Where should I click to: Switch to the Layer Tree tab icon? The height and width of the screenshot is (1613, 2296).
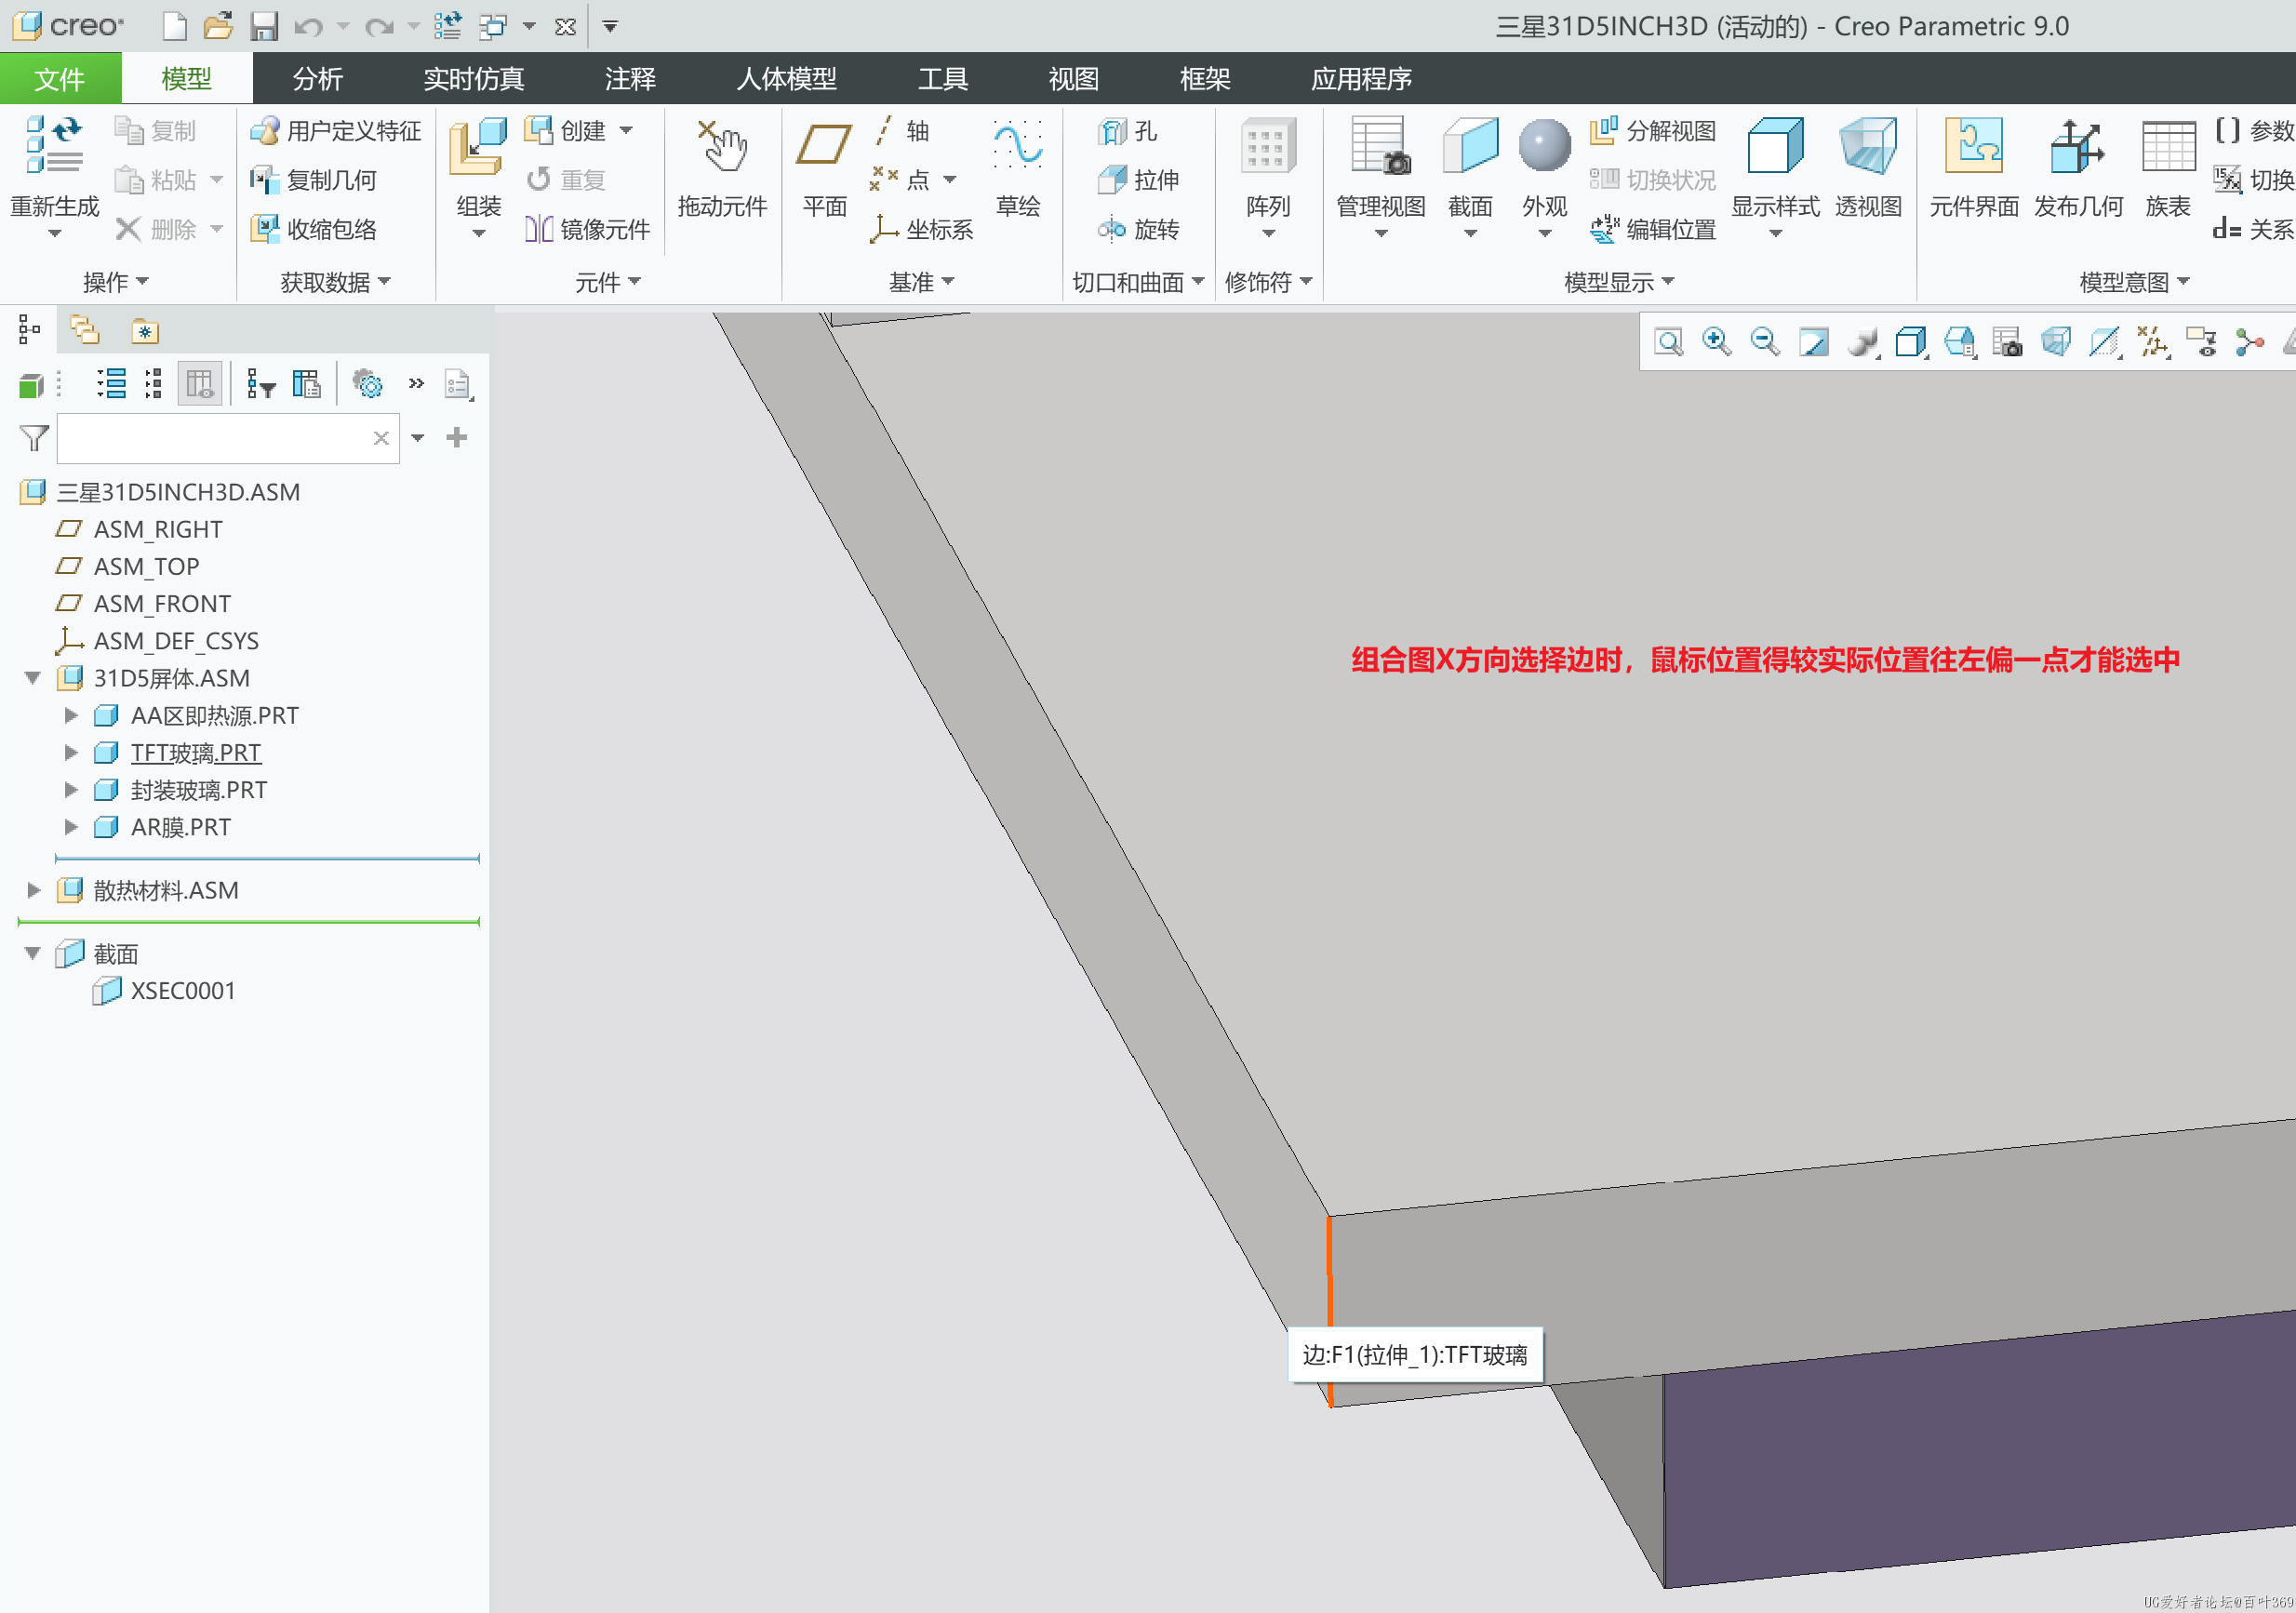pyautogui.click(x=85, y=331)
